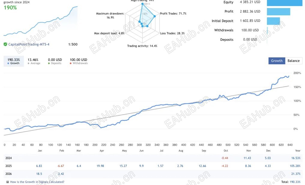Click the Equity bar in summary
The width and height of the screenshot is (305, 185).
pos(284,2)
